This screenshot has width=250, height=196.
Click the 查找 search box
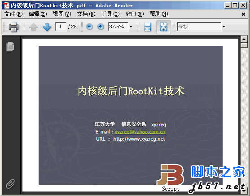tap(199, 27)
